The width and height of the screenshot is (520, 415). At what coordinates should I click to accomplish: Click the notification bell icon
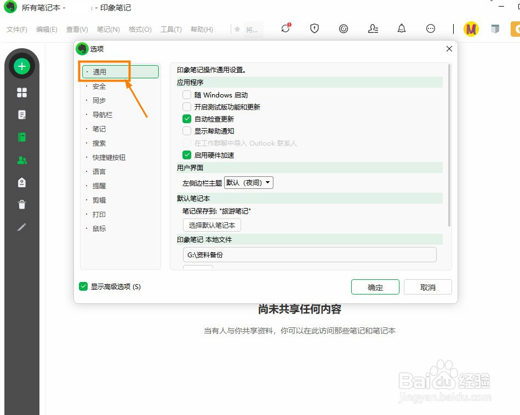coord(402,28)
